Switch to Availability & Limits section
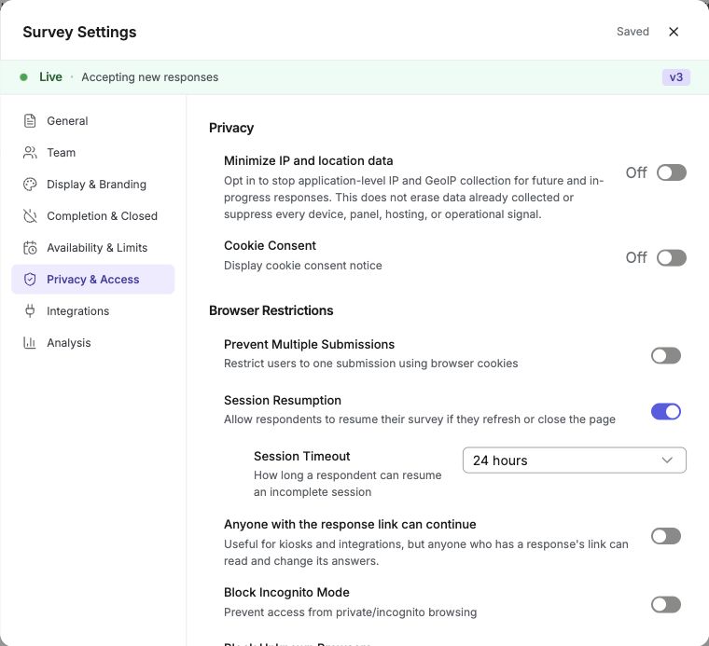The height and width of the screenshot is (646, 709). pos(92,248)
